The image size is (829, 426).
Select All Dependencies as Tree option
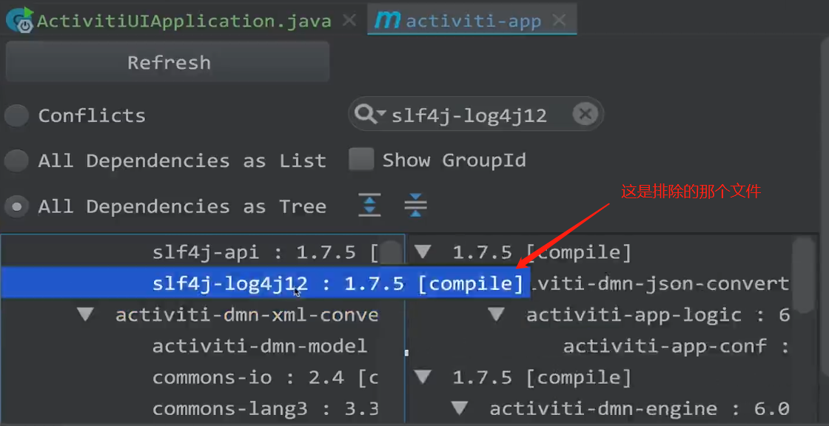[16, 206]
